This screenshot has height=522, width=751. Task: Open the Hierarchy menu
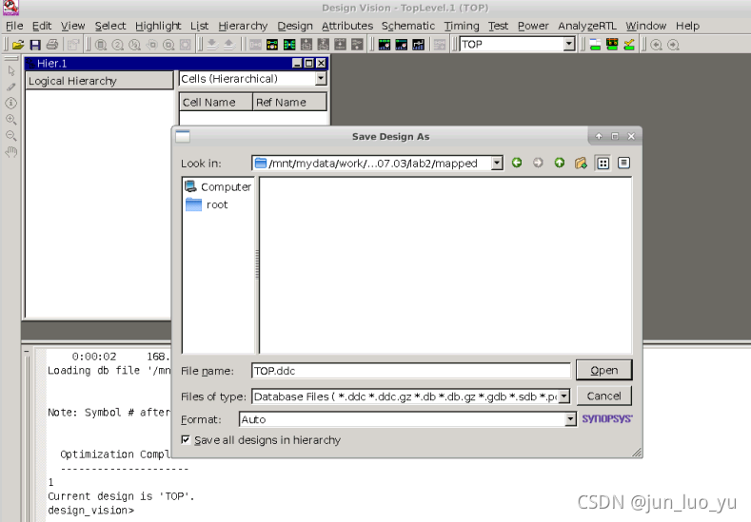point(243,26)
